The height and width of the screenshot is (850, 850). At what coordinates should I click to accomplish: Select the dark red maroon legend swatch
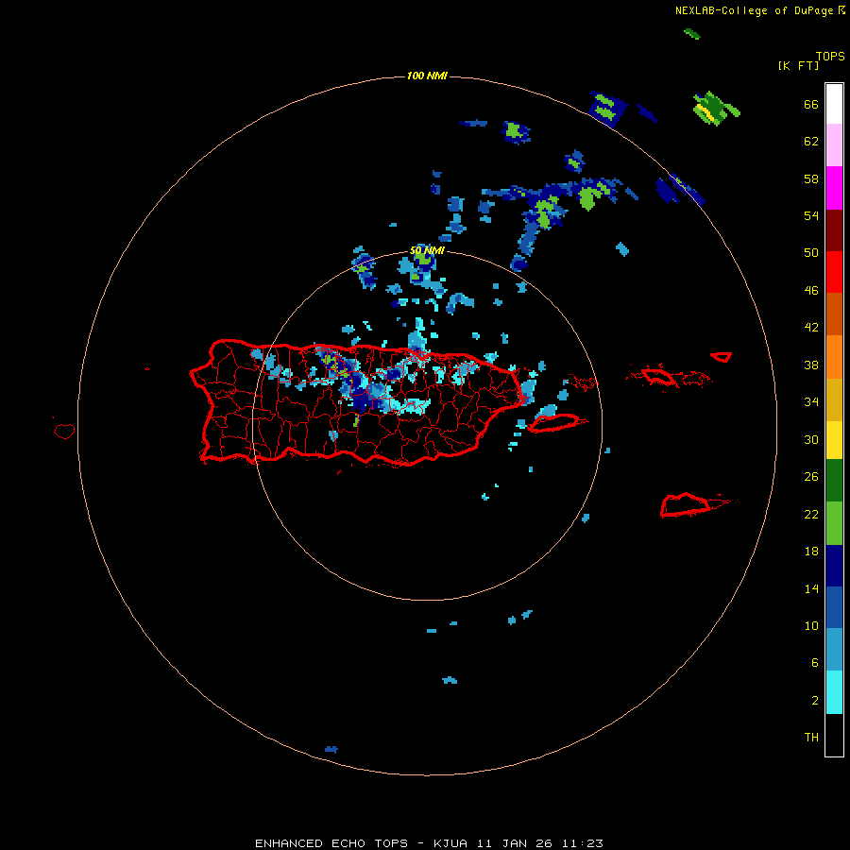[834, 229]
